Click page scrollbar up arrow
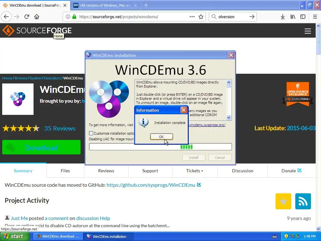The width and height of the screenshot is (321, 241). [x=318, y=26]
